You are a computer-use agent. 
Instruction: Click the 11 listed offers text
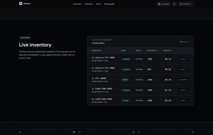click(x=98, y=43)
